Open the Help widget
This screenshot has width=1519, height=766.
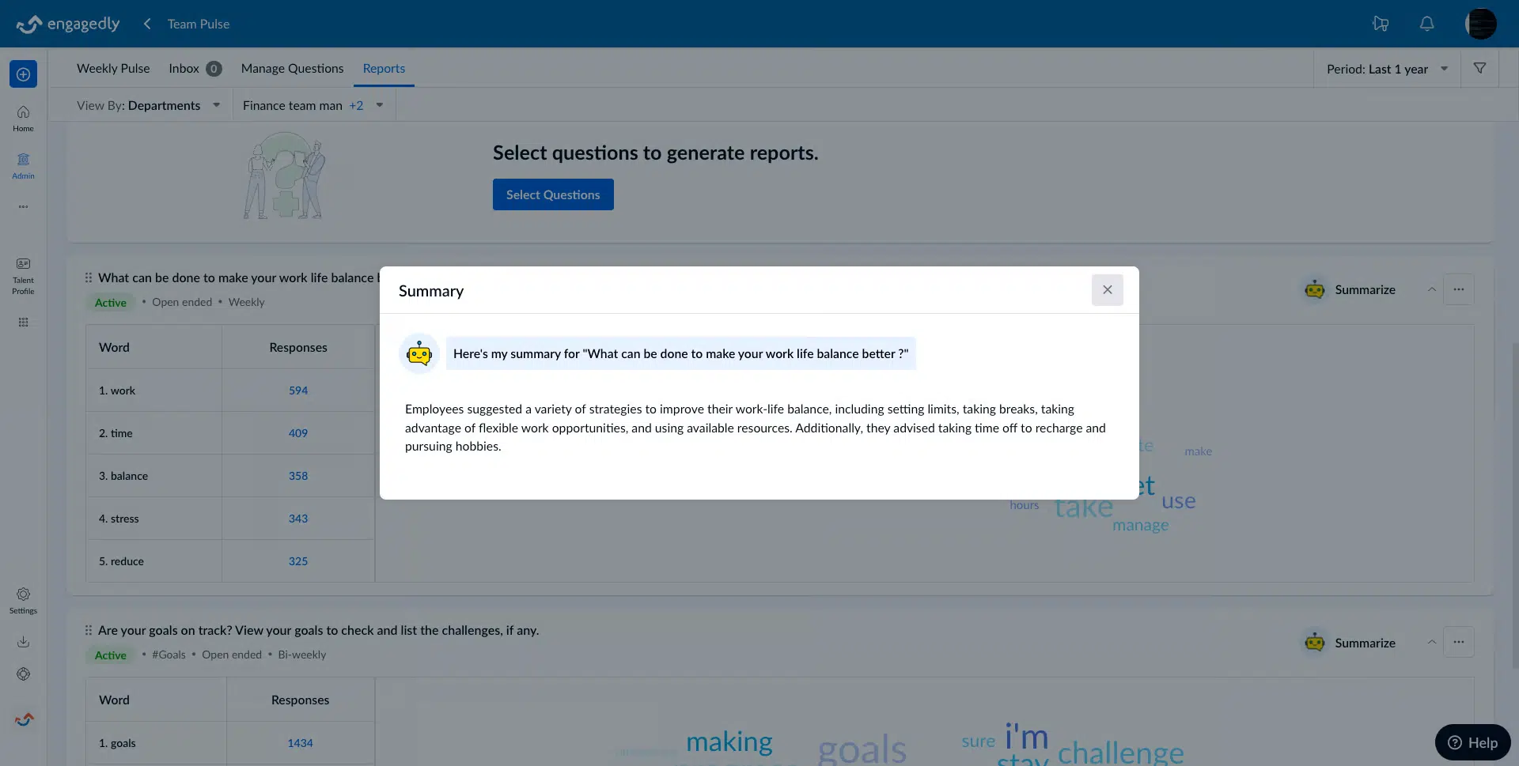tap(1472, 742)
